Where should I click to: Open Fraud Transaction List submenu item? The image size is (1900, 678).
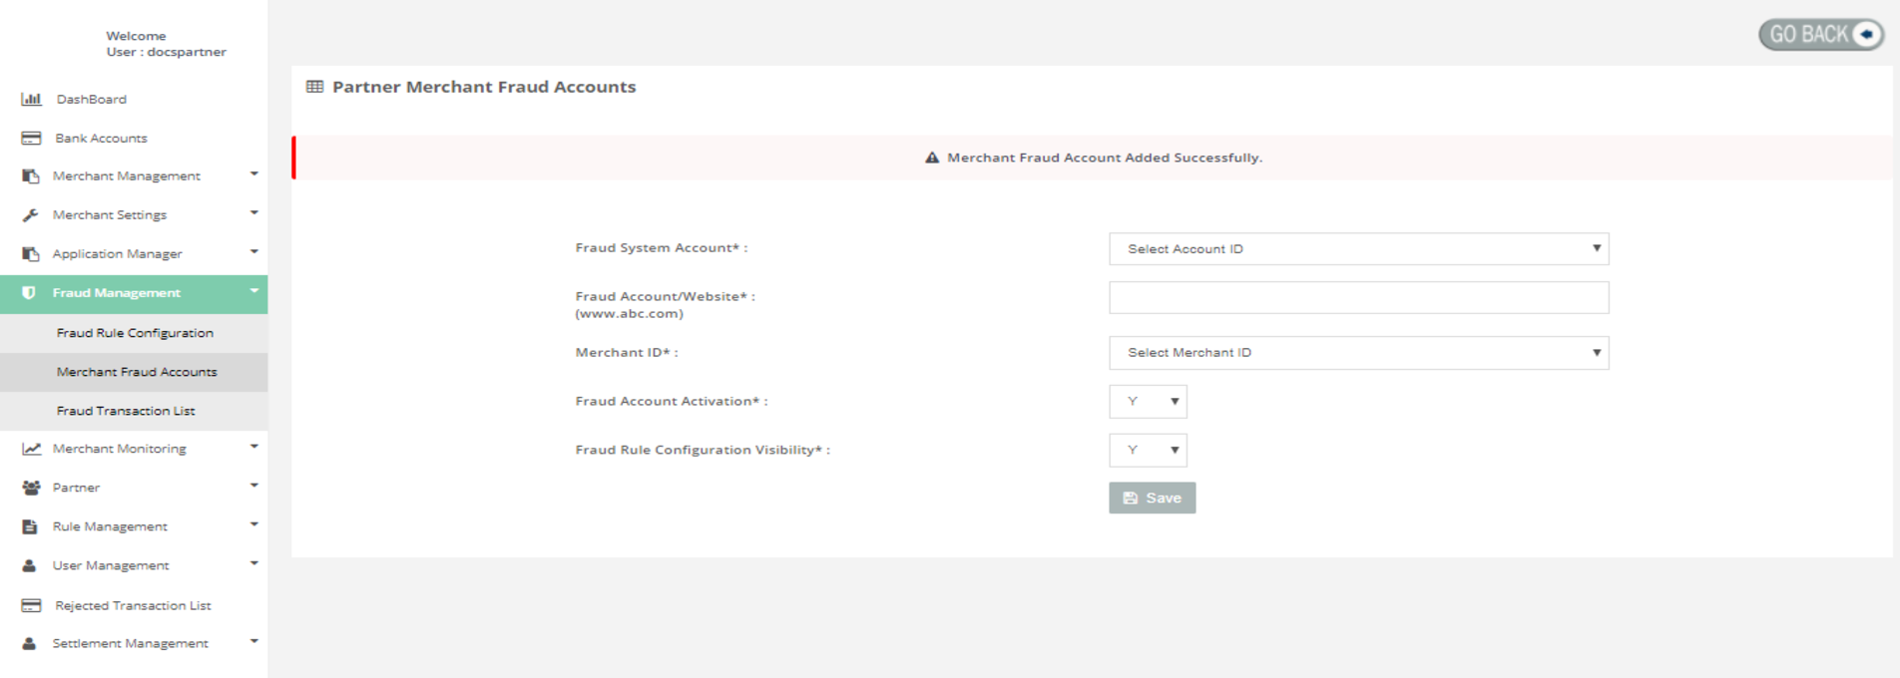click(126, 411)
